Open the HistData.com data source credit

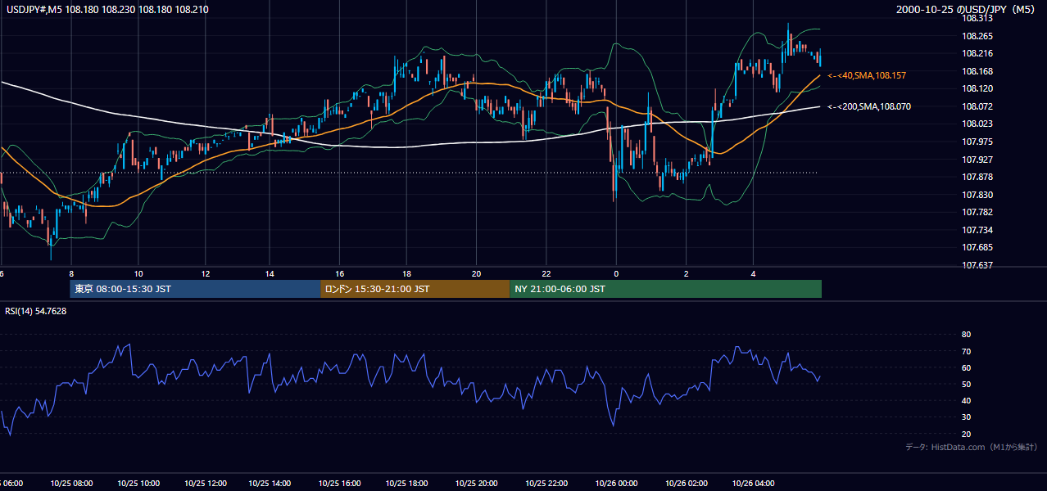click(972, 447)
